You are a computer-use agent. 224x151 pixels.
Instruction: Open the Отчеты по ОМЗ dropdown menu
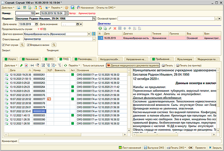point(105,7)
